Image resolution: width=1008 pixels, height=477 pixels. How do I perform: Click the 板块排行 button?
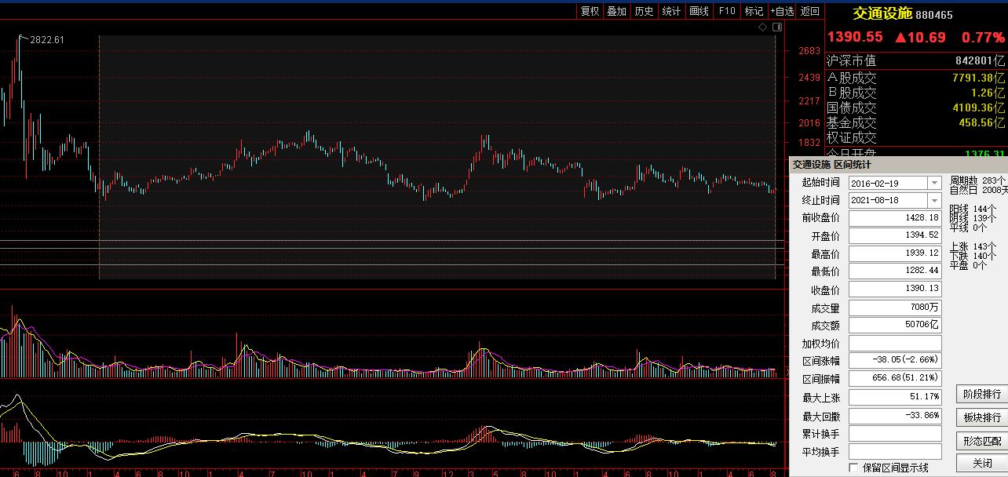981,417
